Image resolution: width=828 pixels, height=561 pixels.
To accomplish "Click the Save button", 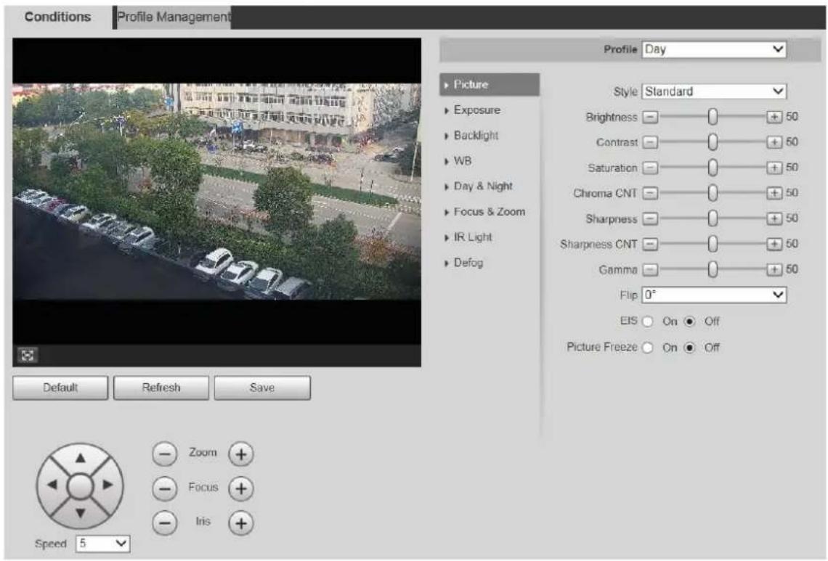I will 262,388.
